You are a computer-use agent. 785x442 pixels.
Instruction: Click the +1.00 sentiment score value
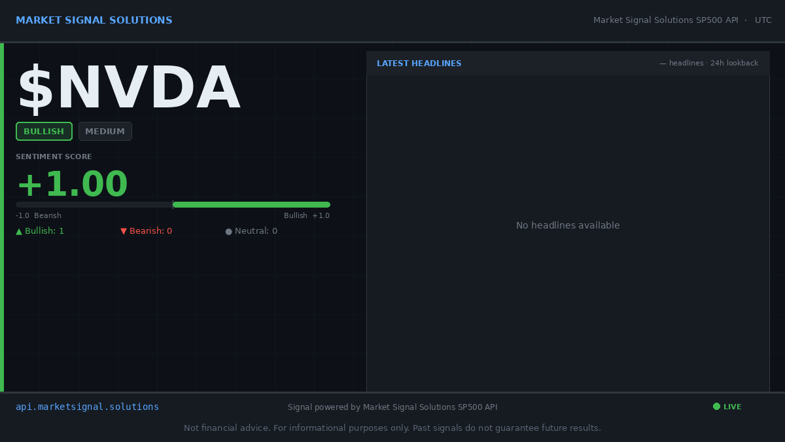pyautogui.click(x=72, y=185)
